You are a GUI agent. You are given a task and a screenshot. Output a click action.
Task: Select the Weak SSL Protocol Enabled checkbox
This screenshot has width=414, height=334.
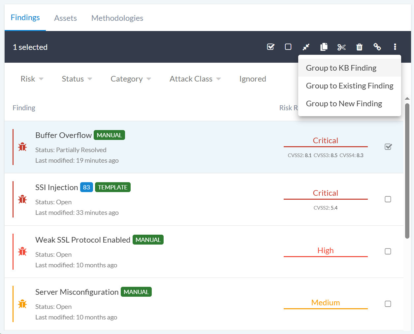(x=388, y=251)
